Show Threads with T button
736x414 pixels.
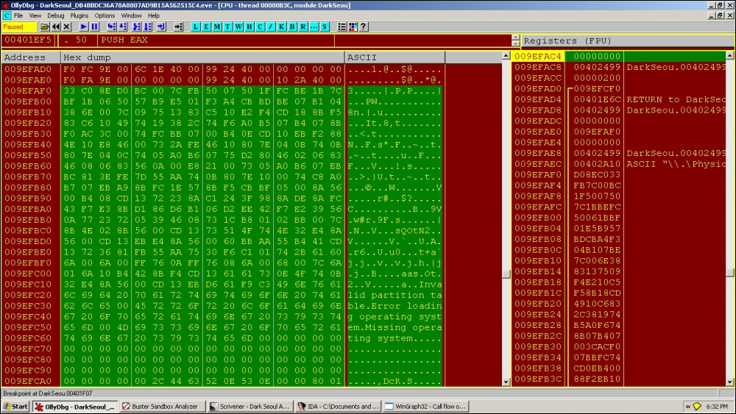coord(227,26)
